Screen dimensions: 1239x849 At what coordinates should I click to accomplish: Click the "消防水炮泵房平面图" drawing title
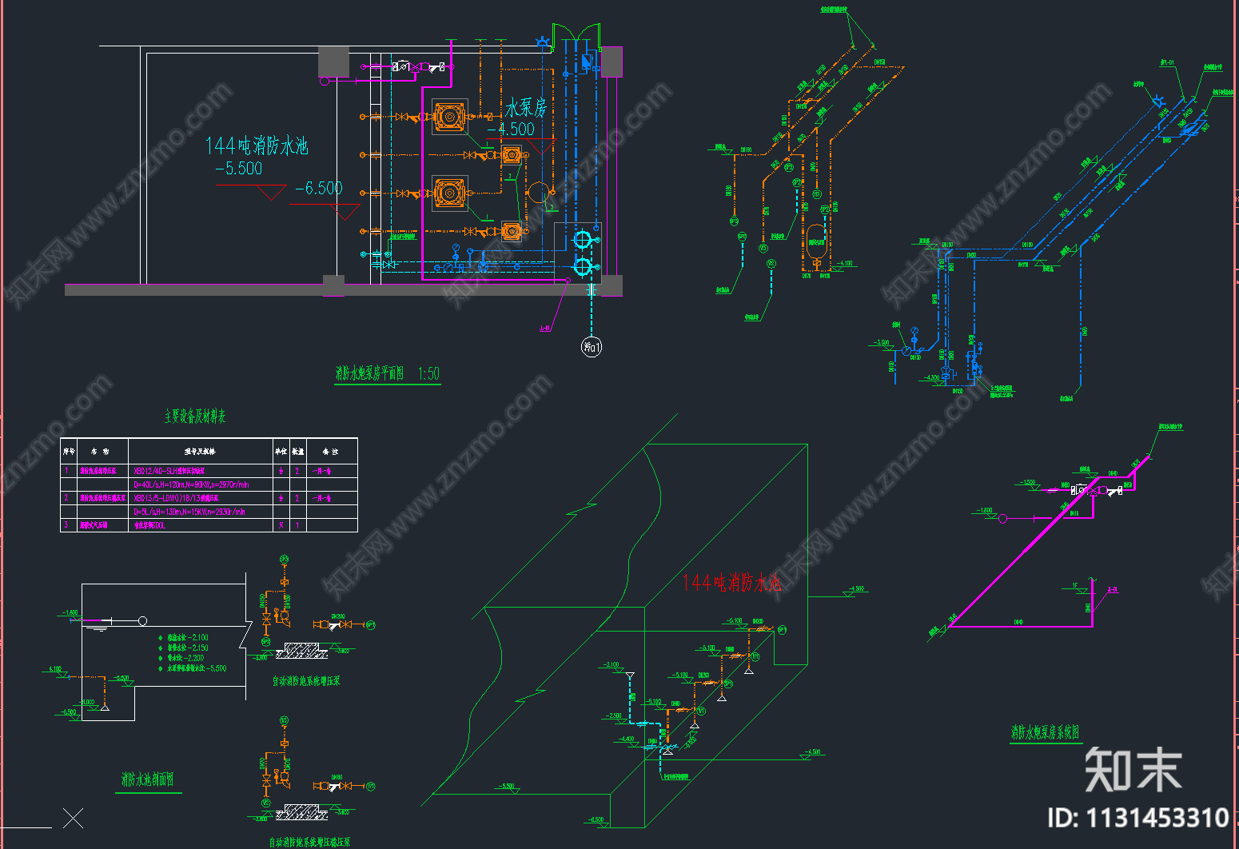point(369,373)
